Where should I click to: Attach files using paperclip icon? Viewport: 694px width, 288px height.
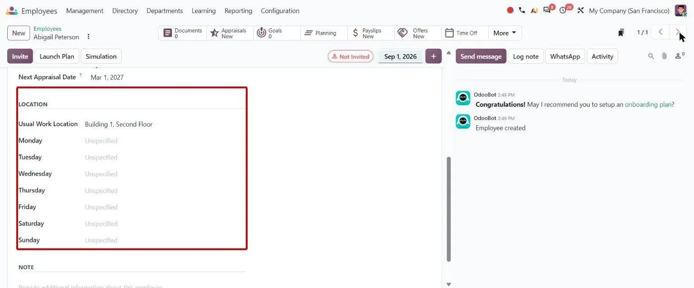click(664, 56)
